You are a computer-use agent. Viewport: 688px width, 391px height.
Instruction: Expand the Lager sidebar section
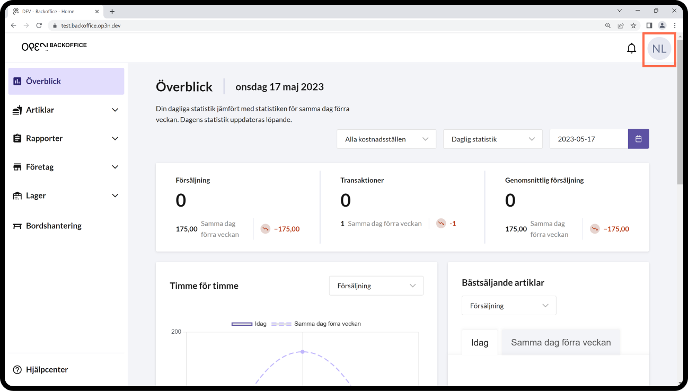(x=66, y=196)
